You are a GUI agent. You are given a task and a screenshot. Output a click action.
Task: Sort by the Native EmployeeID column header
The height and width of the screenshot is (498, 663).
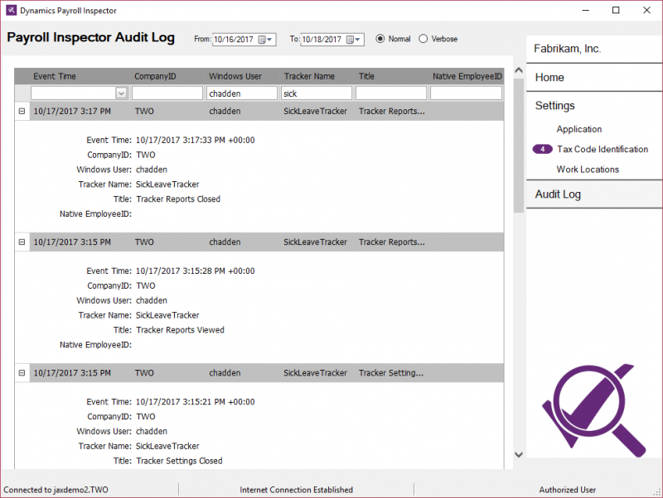[467, 76]
